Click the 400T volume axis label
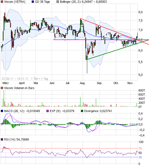 pyautogui.click(x=142, y=99)
